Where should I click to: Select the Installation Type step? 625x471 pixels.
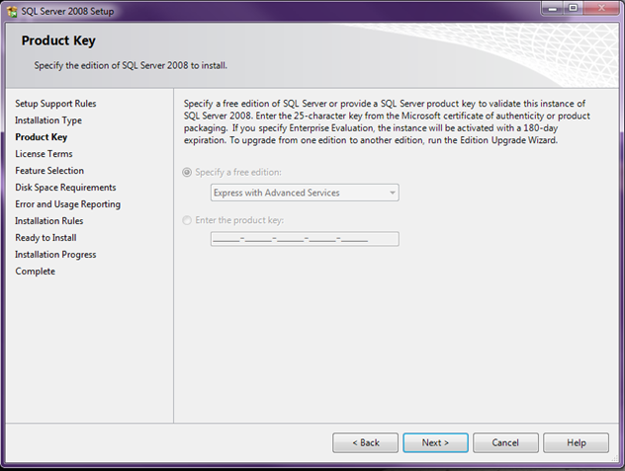[48, 120]
